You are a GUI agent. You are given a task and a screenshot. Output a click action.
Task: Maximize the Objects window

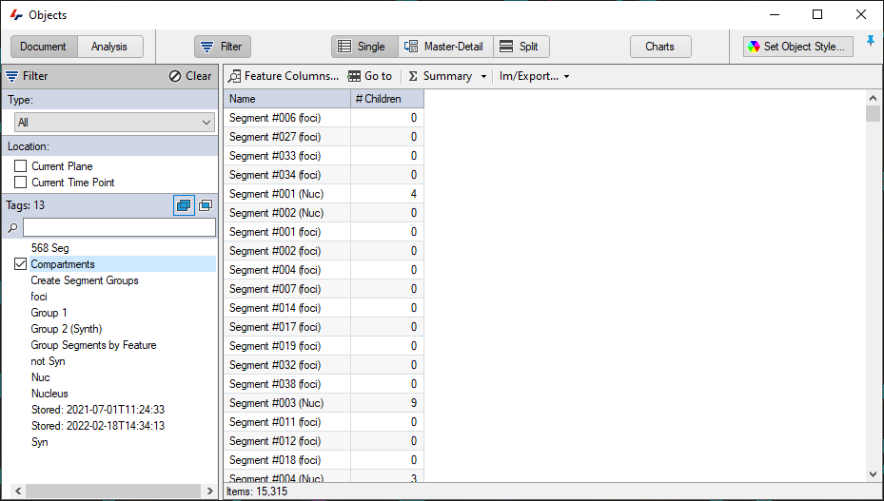(817, 14)
